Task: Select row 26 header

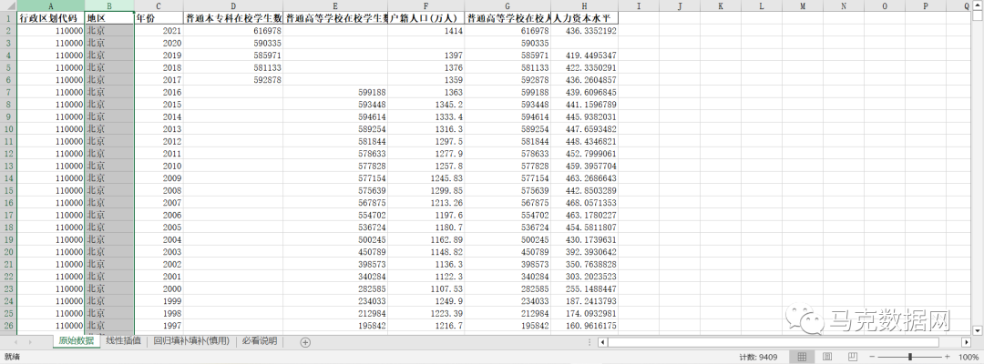Action: (x=8, y=326)
